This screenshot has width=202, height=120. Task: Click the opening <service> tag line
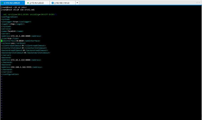point(6,29)
